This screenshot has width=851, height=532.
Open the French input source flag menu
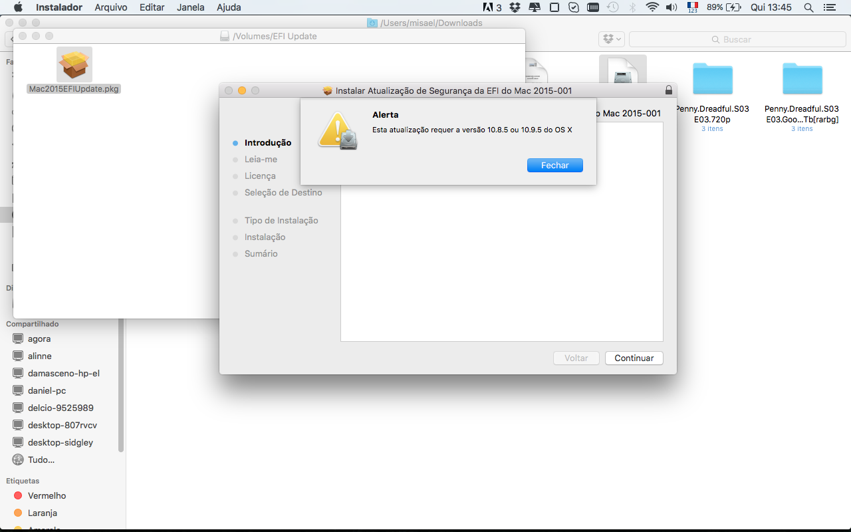(692, 7)
